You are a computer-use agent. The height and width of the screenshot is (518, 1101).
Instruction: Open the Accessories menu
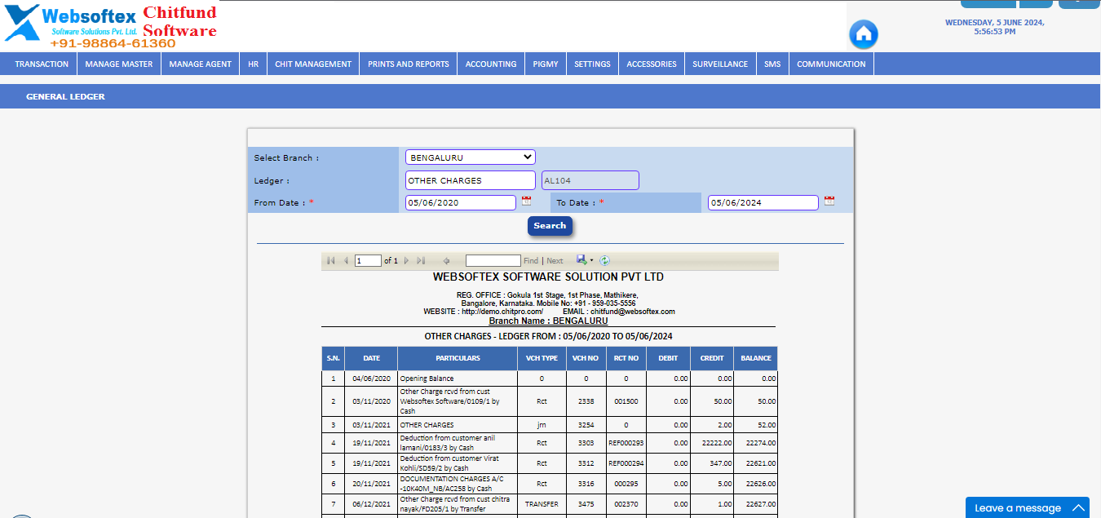tap(652, 64)
